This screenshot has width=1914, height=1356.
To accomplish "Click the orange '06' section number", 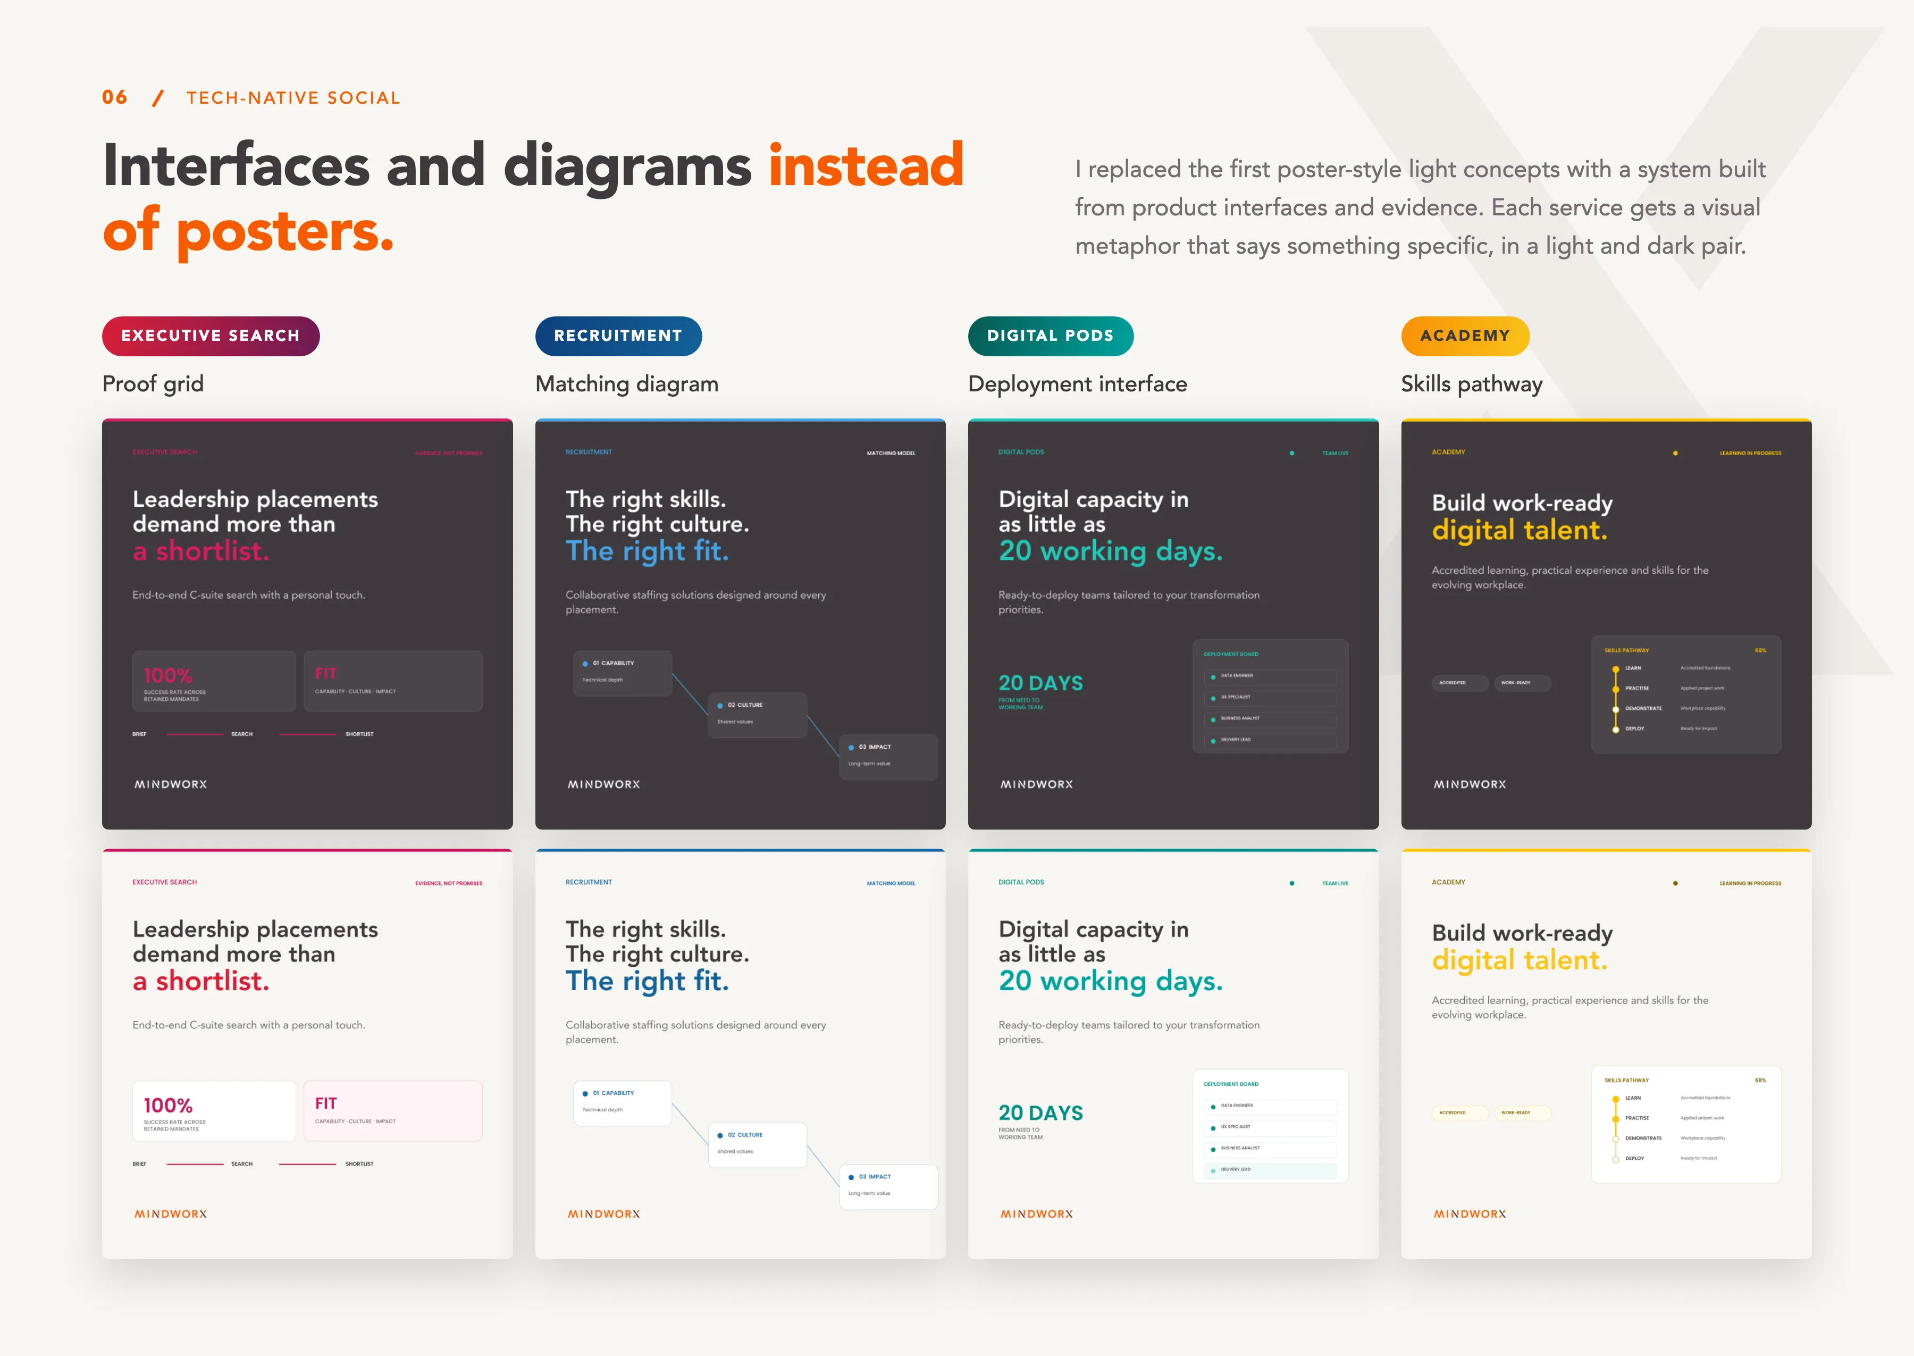I will [115, 98].
